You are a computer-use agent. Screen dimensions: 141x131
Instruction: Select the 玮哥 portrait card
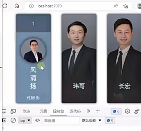[79, 58]
